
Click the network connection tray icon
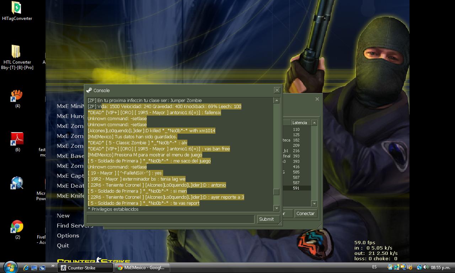coord(419,267)
